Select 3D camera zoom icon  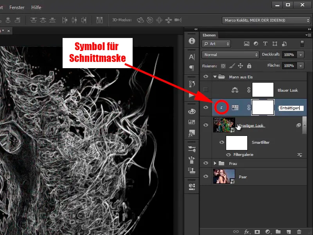(178, 20)
